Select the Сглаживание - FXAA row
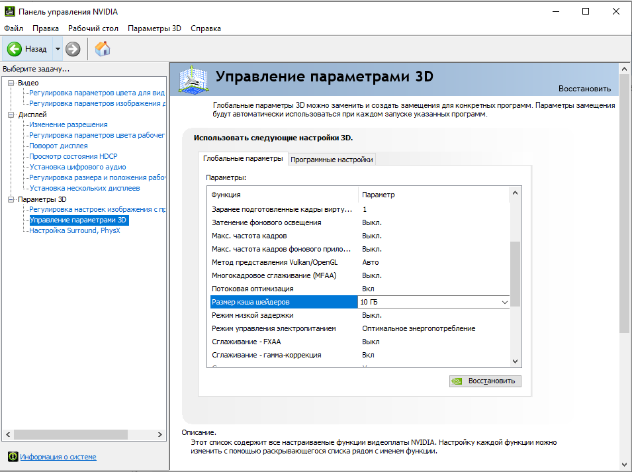632x472 pixels. tap(360, 342)
